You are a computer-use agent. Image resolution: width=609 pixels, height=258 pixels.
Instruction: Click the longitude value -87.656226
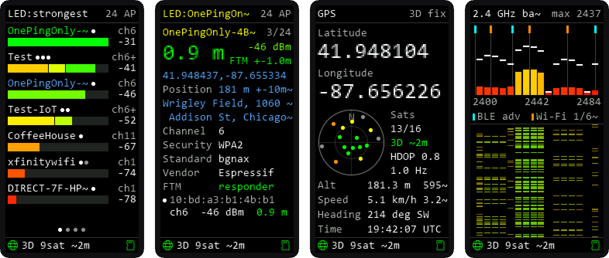coord(380,91)
